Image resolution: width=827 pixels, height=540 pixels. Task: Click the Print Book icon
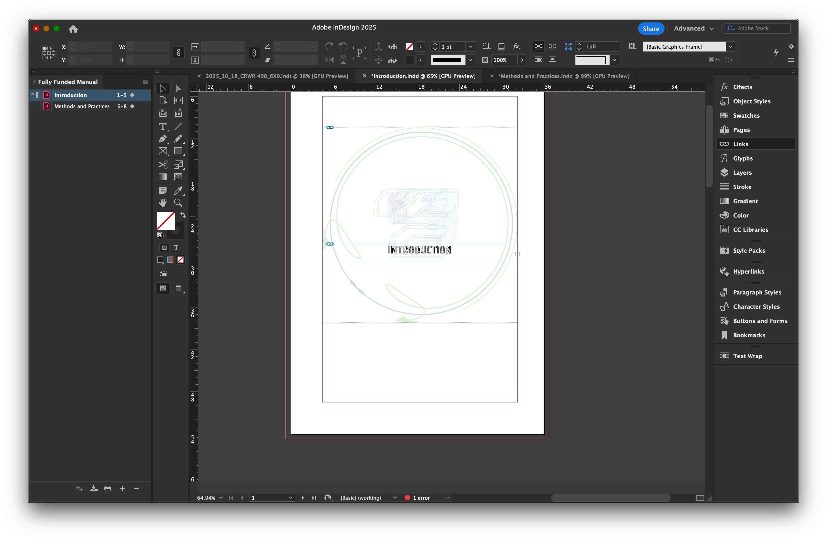(x=108, y=489)
